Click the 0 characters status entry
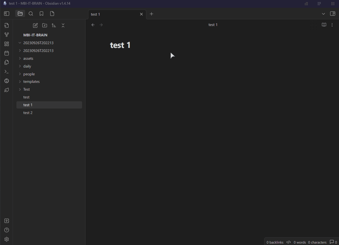339x245 pixels. click(317, 242)
